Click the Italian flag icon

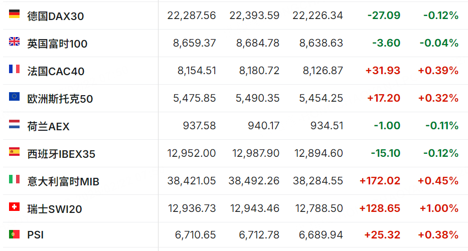pos(14,179)
